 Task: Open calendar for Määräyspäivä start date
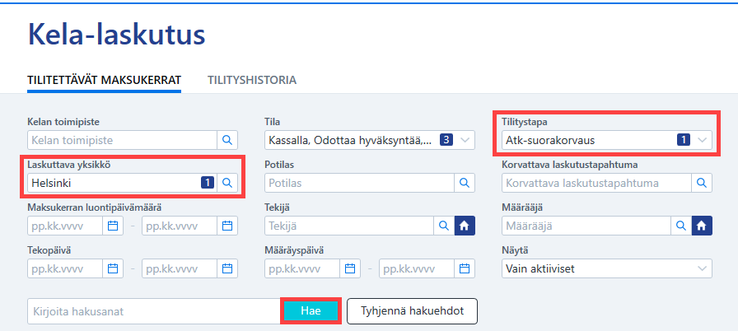point(350,268)
